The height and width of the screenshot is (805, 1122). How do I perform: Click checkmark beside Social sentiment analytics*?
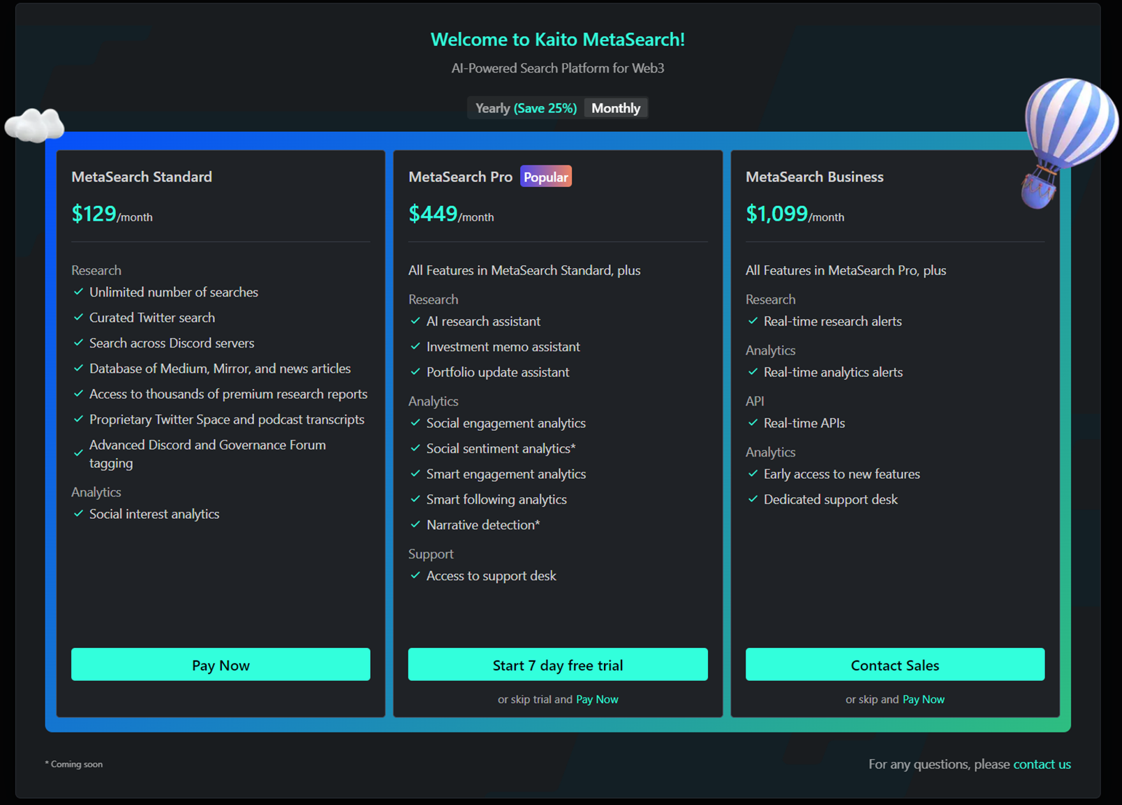pyautogui.click(x=415, y=448)
